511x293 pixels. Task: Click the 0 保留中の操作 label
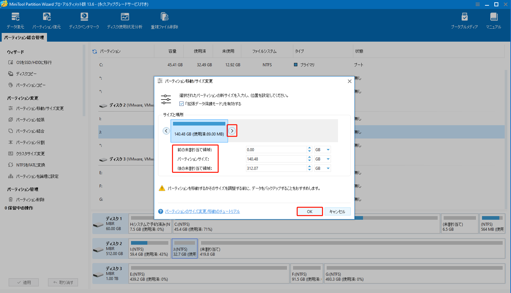pyautogui.click(x=19, y=208)
